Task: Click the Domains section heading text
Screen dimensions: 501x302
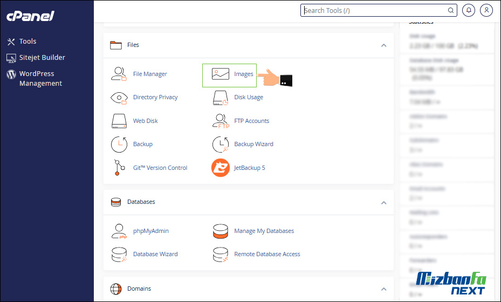Action: coord(139,289)
